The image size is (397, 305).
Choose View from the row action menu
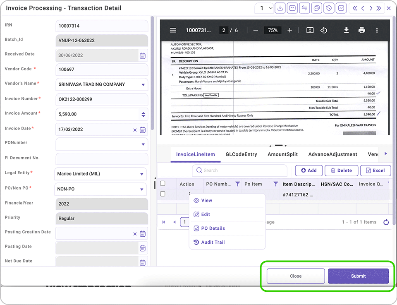pyautogui.click(x=227, y=201)
